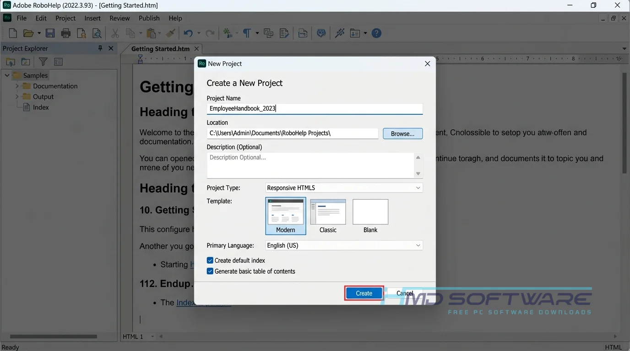This screenshot has width=630, height=351.
Task: Open the Review menu
Action: [119, 18]
